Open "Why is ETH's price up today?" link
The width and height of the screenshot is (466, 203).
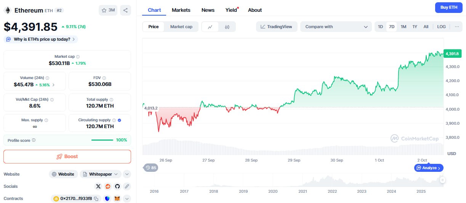(x=41, y=39)
